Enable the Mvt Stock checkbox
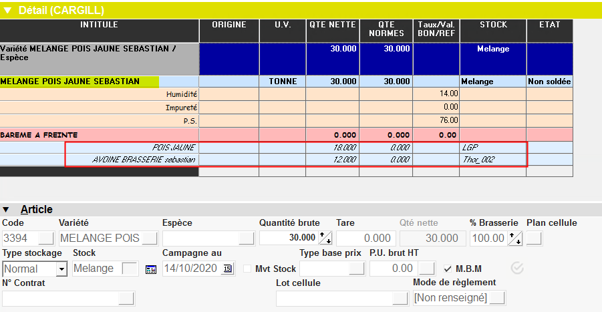Viewport: 602px width, 312px height. pyautogui.click(x=248, y=269)
